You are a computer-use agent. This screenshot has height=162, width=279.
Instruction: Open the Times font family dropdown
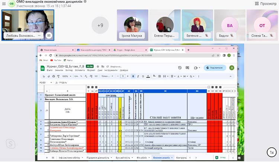click(x=106, y=76)
